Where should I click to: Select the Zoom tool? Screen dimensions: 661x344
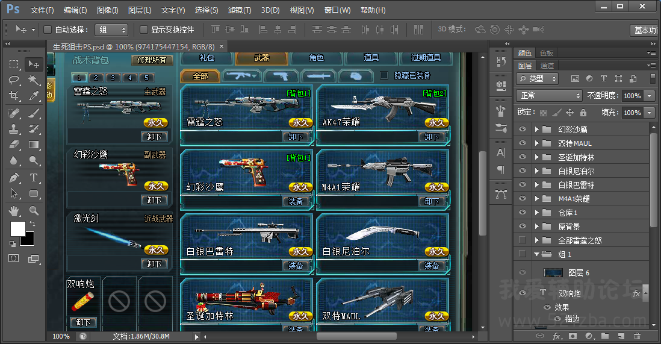click(x=33, y=210)
